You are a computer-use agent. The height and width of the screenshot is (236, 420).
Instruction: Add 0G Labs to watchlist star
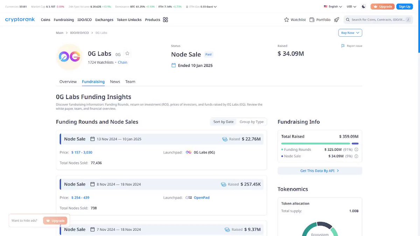pos(127,53)
